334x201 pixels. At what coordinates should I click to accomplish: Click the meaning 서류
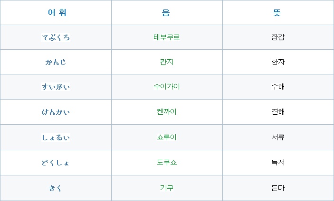[x=278, y=137]
